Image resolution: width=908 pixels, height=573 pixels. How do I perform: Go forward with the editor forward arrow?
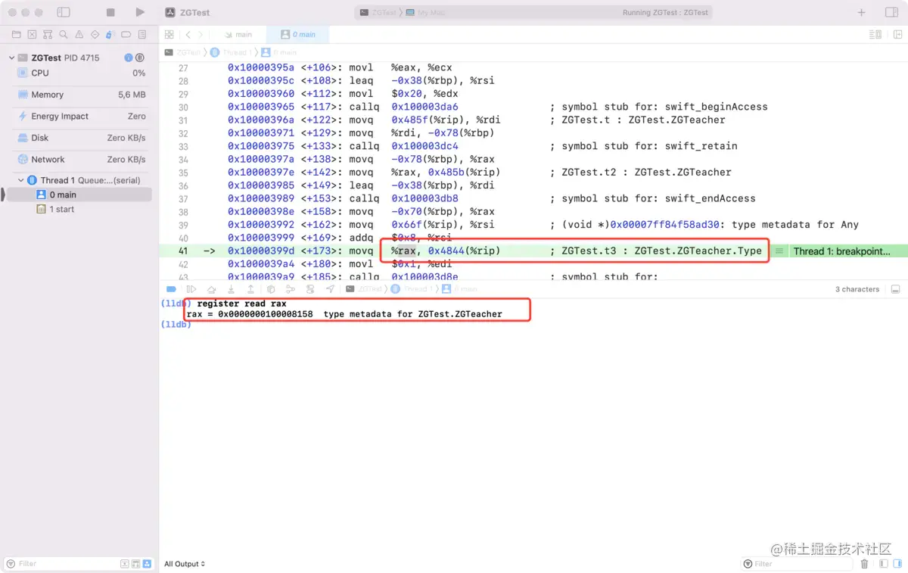coord(201,35)
